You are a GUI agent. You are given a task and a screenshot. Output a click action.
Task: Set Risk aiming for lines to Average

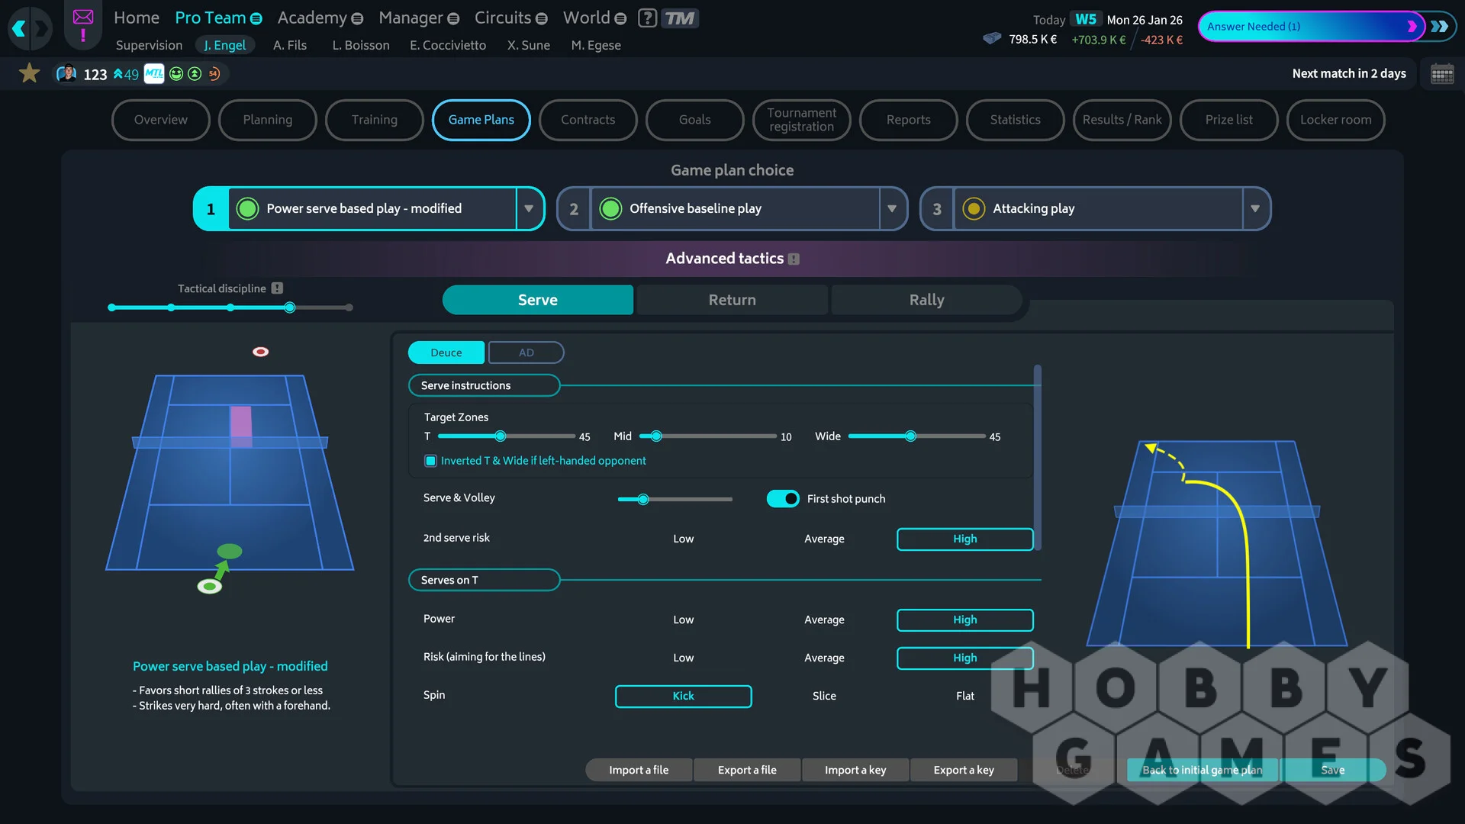tap(824, 658)
